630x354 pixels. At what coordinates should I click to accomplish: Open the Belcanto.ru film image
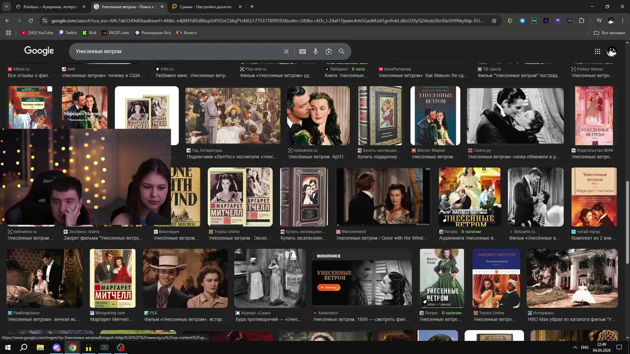point(536,197)
